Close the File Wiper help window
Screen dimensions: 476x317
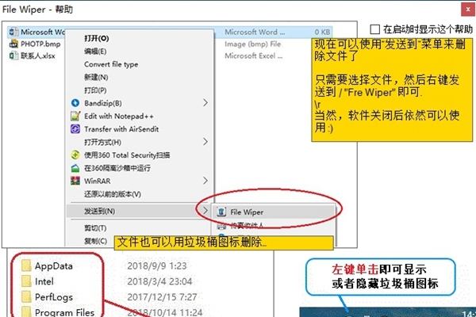click(x=468, y=10)
